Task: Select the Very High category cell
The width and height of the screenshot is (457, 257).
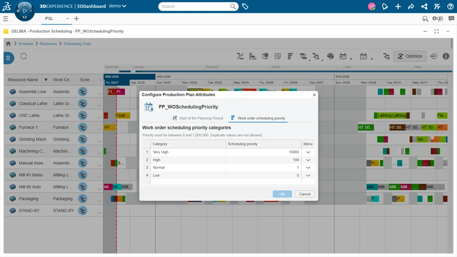Action: 188,152
